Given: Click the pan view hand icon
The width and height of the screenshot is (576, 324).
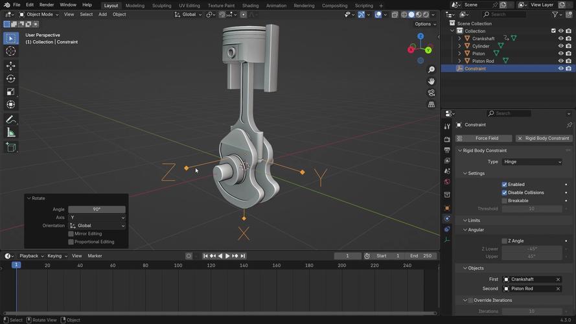Looking at the screenshot, I should coord(432,81).
